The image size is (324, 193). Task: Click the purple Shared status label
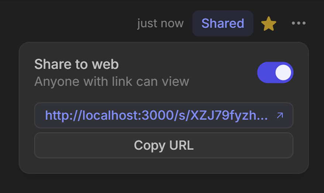click(x=223, y=24)
